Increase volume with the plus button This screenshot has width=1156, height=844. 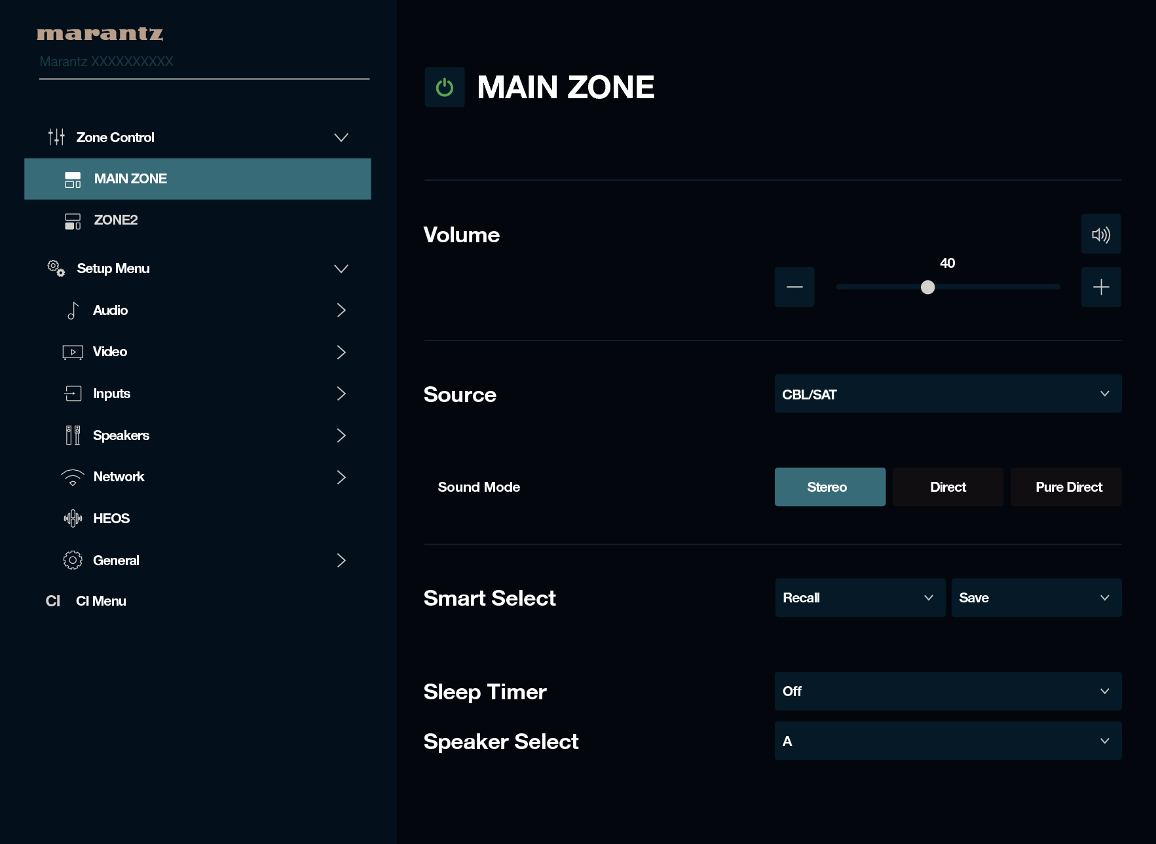1100,287
